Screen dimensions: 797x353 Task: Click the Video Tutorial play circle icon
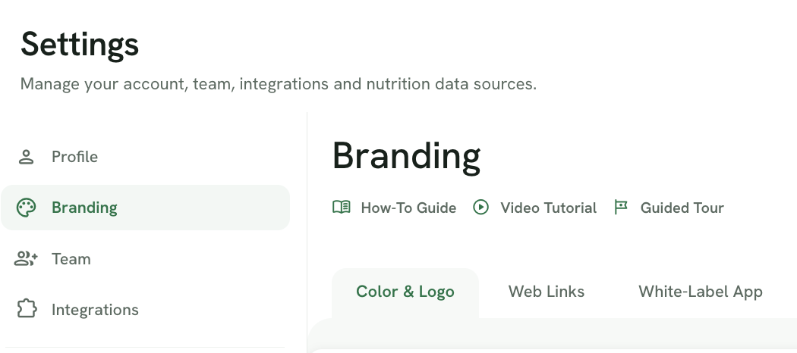480,207
